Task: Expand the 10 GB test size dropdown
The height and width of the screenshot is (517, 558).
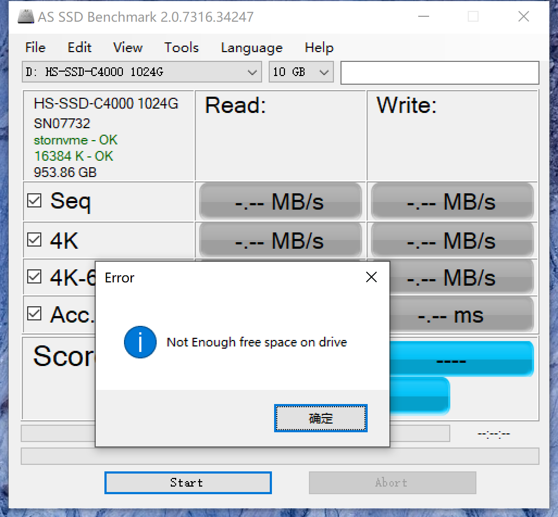Action: coord(301,72)
